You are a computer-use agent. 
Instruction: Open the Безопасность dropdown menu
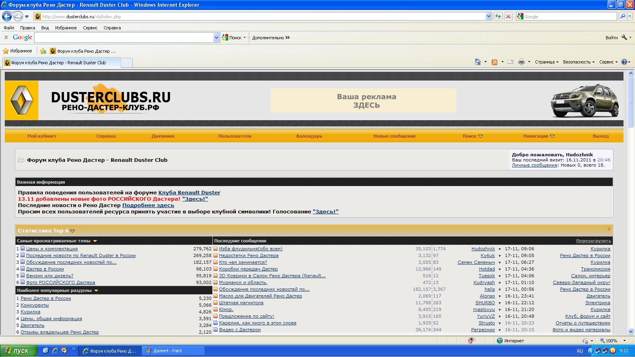coord(579,62)
